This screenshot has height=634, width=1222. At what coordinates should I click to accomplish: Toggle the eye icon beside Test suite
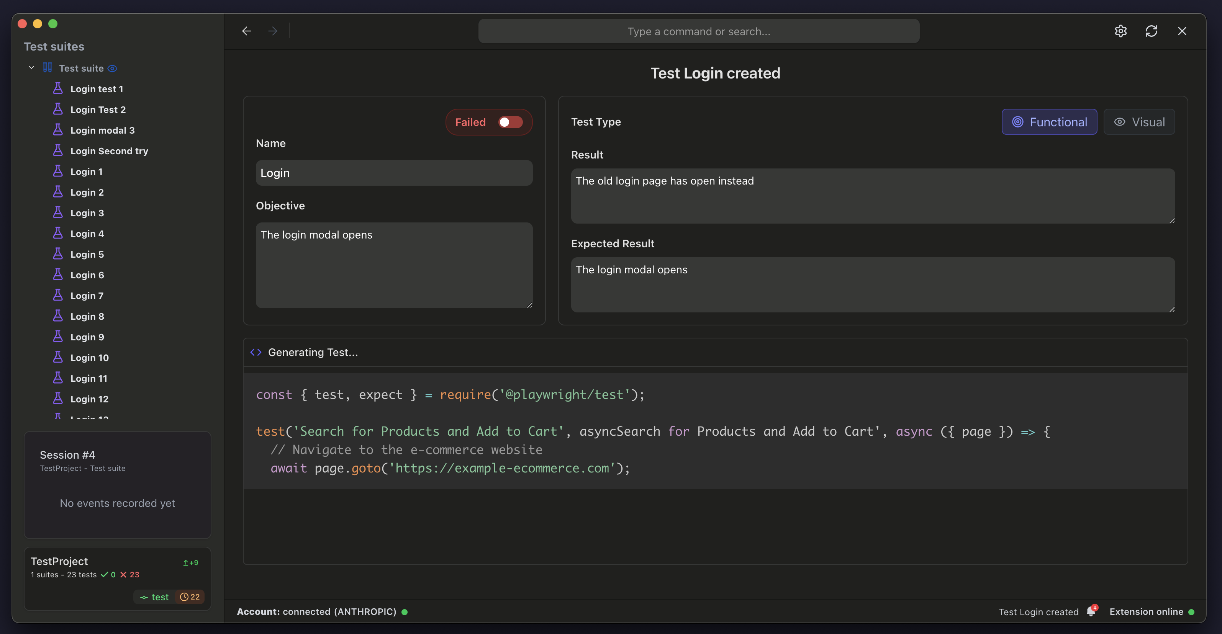click(x=112, y=68)
